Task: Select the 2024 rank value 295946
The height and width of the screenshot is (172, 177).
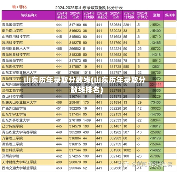Action: click(75, 168)
